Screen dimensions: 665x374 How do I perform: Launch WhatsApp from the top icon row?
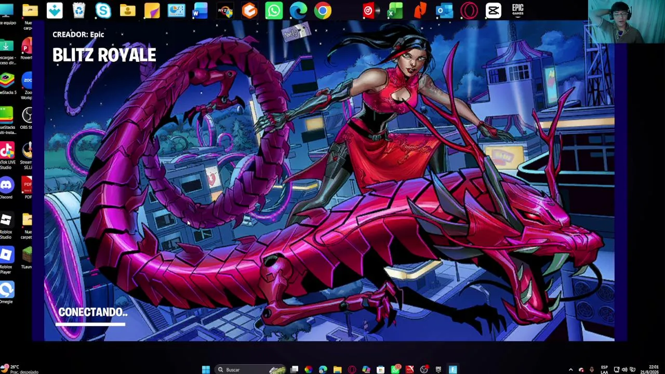[274, 10]
